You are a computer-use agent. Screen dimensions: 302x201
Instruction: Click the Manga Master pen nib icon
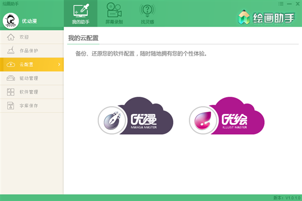click(x=112, y=121)
